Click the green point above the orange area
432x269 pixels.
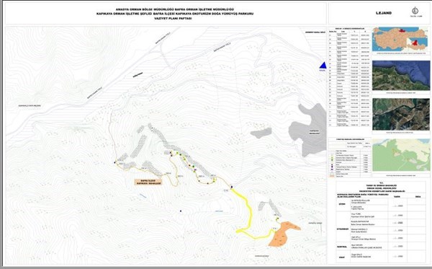click(277, 219)
